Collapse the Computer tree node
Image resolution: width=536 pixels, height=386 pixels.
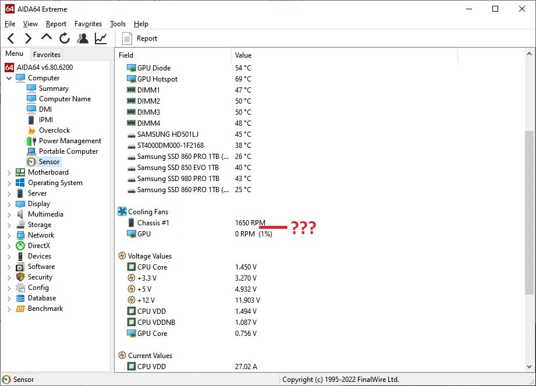pos(9,78)
